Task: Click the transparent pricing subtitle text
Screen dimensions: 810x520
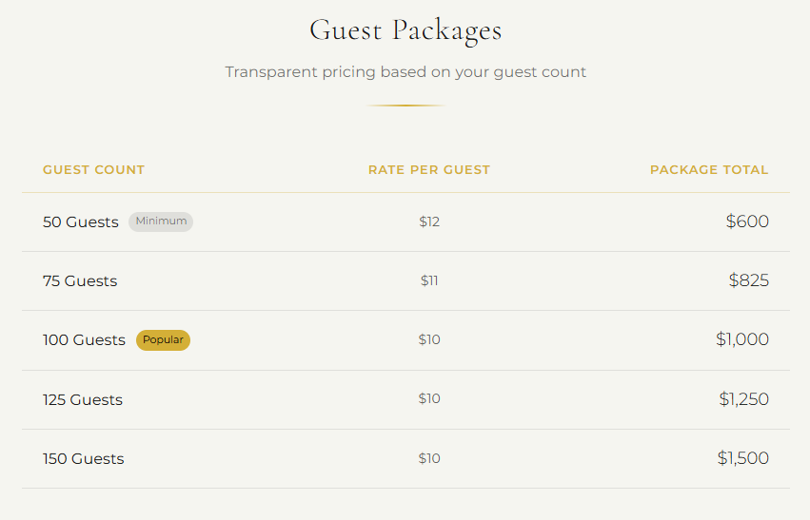Action: (405, 72)
